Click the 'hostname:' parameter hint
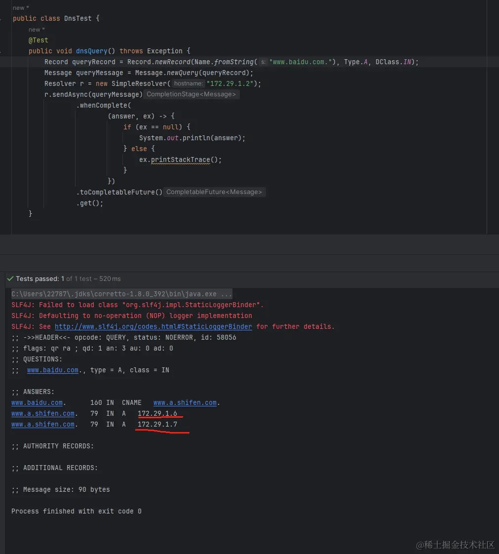The image size is (499, 554). pyautogui.click(x=188, y=83)
